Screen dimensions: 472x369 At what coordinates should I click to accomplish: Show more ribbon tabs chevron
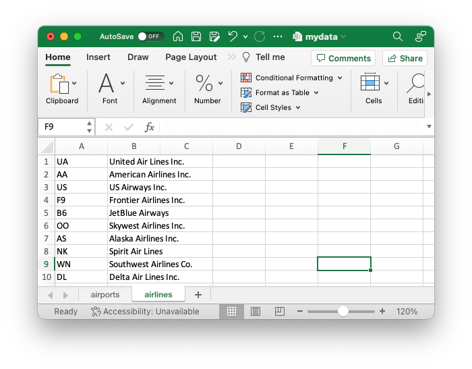click(x=232, y=57)
